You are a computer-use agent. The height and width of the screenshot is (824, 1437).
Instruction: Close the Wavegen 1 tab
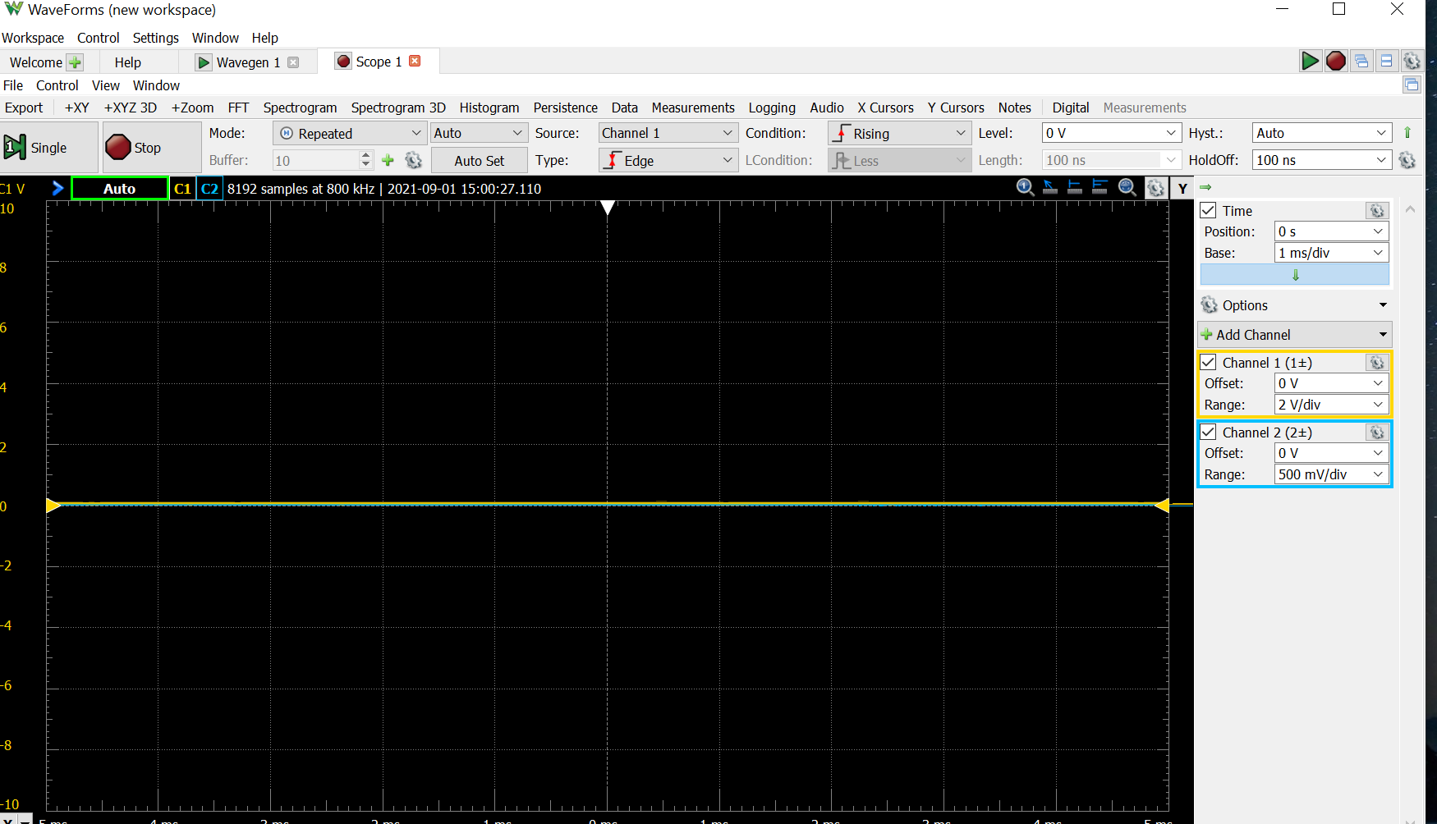tap(293, 62)
